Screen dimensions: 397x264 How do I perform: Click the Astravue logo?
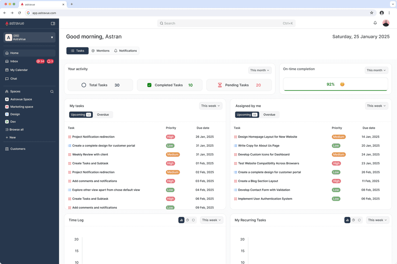coord(15,23)
